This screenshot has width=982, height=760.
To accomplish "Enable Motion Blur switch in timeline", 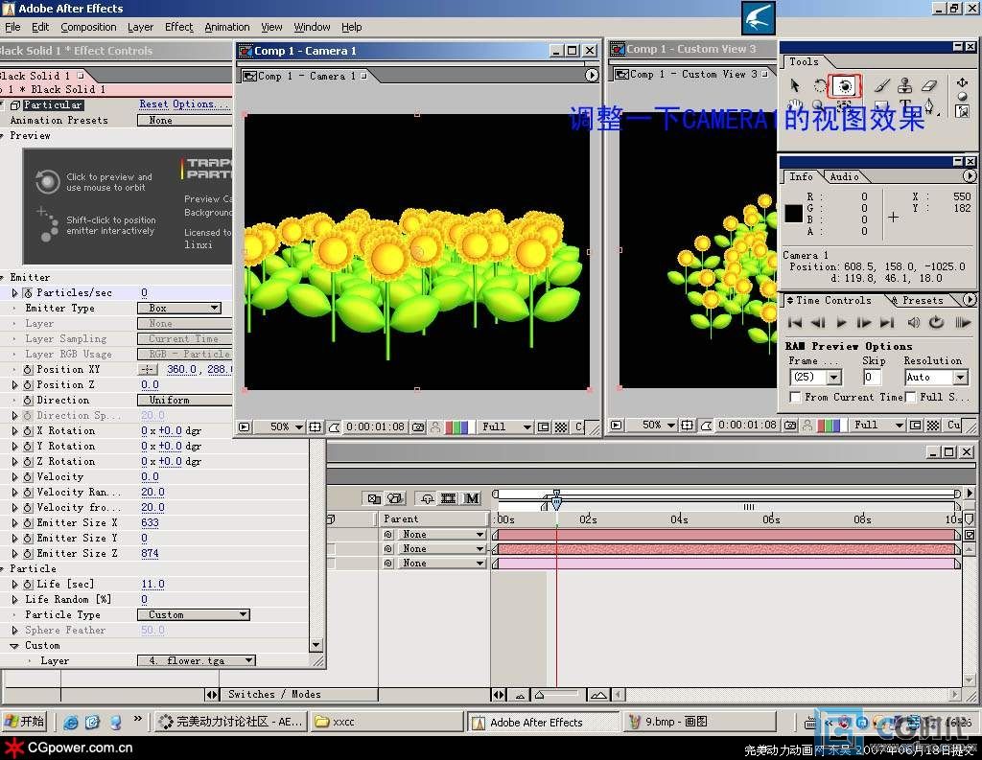I will pyautogui.click(x=472, y=498).
